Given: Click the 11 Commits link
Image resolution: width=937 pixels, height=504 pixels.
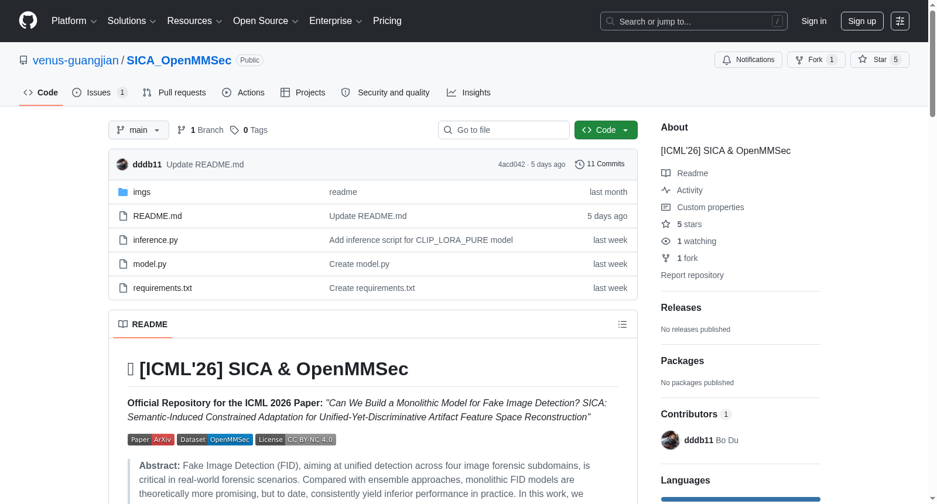Looking at the screenshot, I should coord(600,164).
